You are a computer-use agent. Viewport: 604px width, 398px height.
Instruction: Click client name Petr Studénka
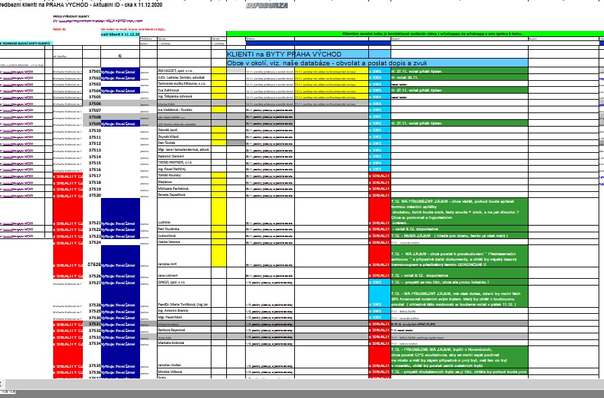pyautogui.click(x=168, y=229)
